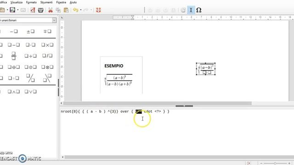
Task: Open the Finestra menu
Action: click(x=61, y=2)
